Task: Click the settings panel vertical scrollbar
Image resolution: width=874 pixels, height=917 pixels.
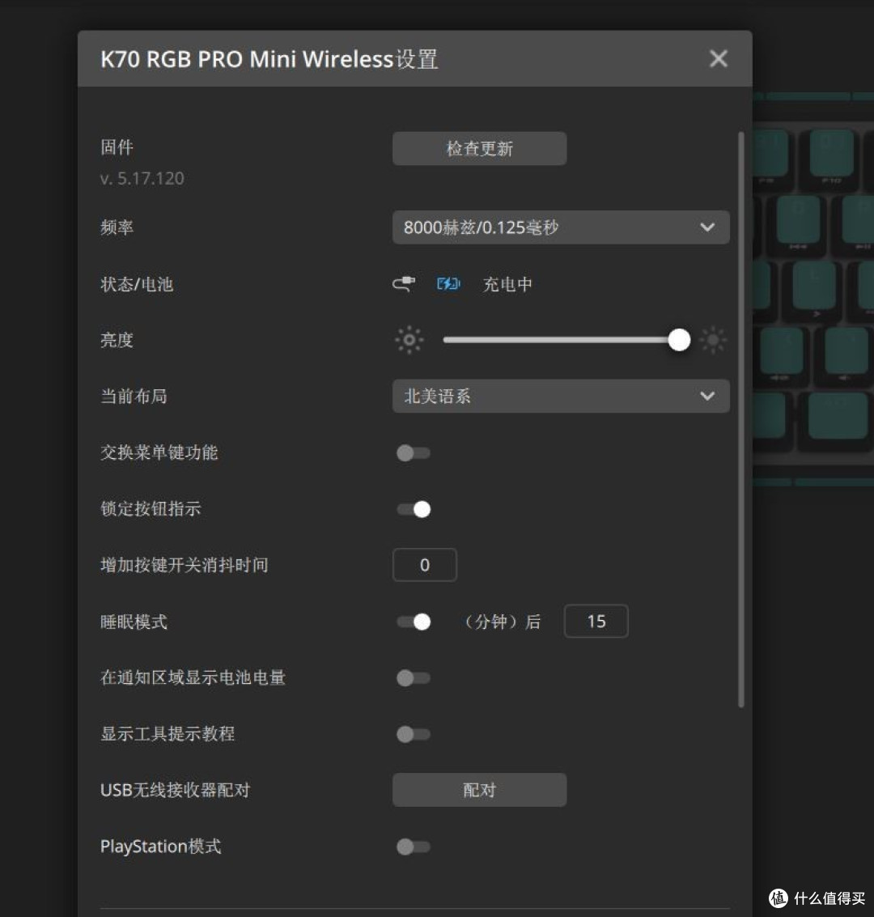Action: [740, 419]
